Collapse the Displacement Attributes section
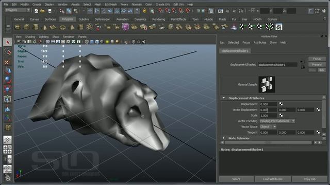 click(x=223, y=98)
